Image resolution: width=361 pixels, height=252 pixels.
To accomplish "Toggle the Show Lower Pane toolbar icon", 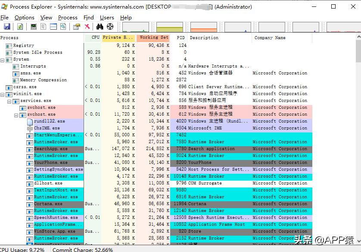I will coord(53,27).
